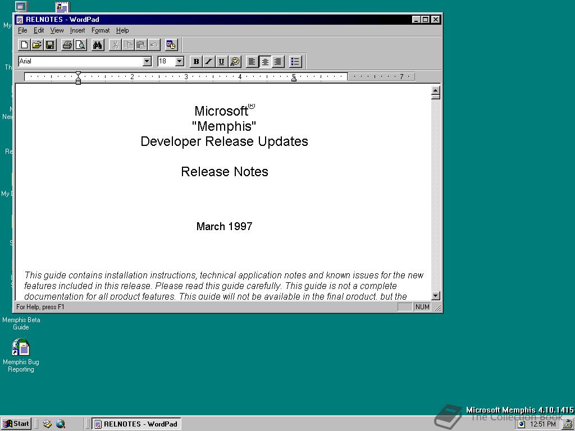The image size is (575, 431).
Task: Select the Memphis Beta Guide desktop label
Action: [x=21, y=323]
